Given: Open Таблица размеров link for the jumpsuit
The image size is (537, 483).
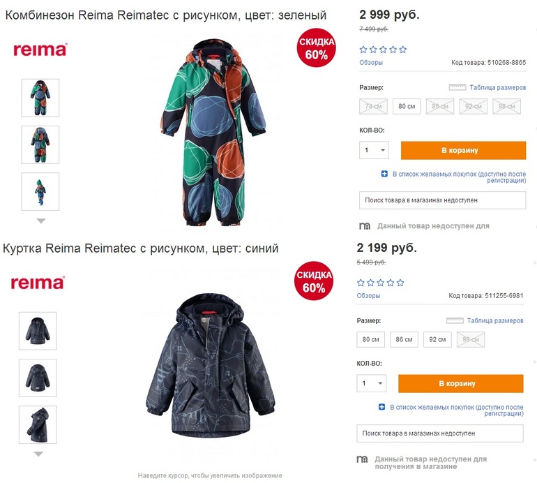Looking at the screenshot, I should click(497, 88).
